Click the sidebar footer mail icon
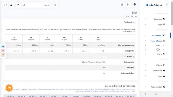 156,94
